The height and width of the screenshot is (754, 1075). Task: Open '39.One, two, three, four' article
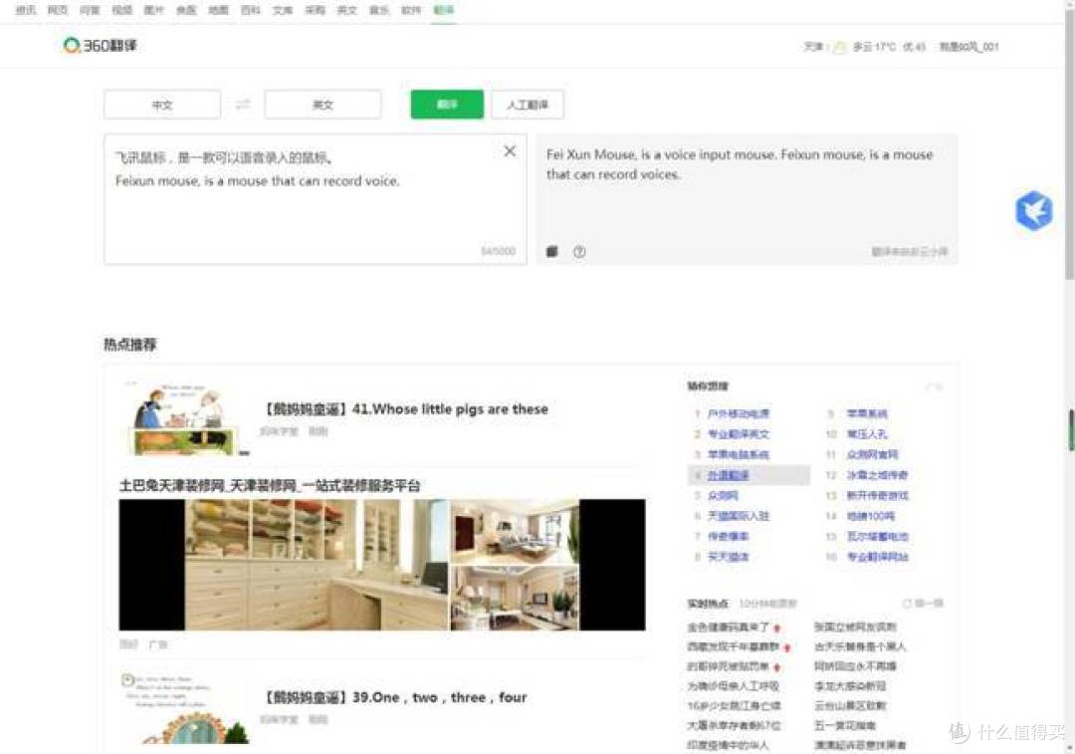(x=395, y=697)
